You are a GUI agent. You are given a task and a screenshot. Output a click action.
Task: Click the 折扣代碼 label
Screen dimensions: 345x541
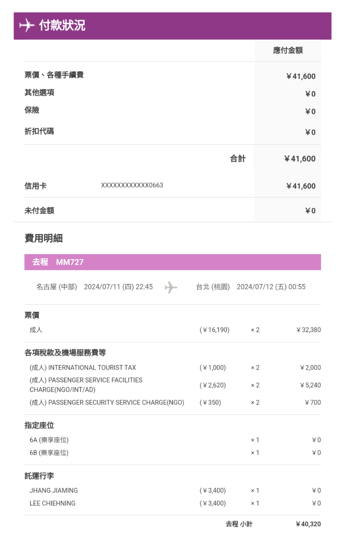(x=39, y=131)
